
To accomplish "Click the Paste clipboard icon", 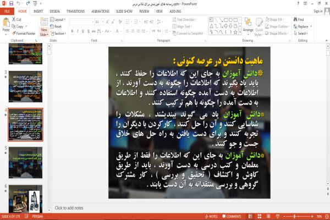I will pos(6,22).
